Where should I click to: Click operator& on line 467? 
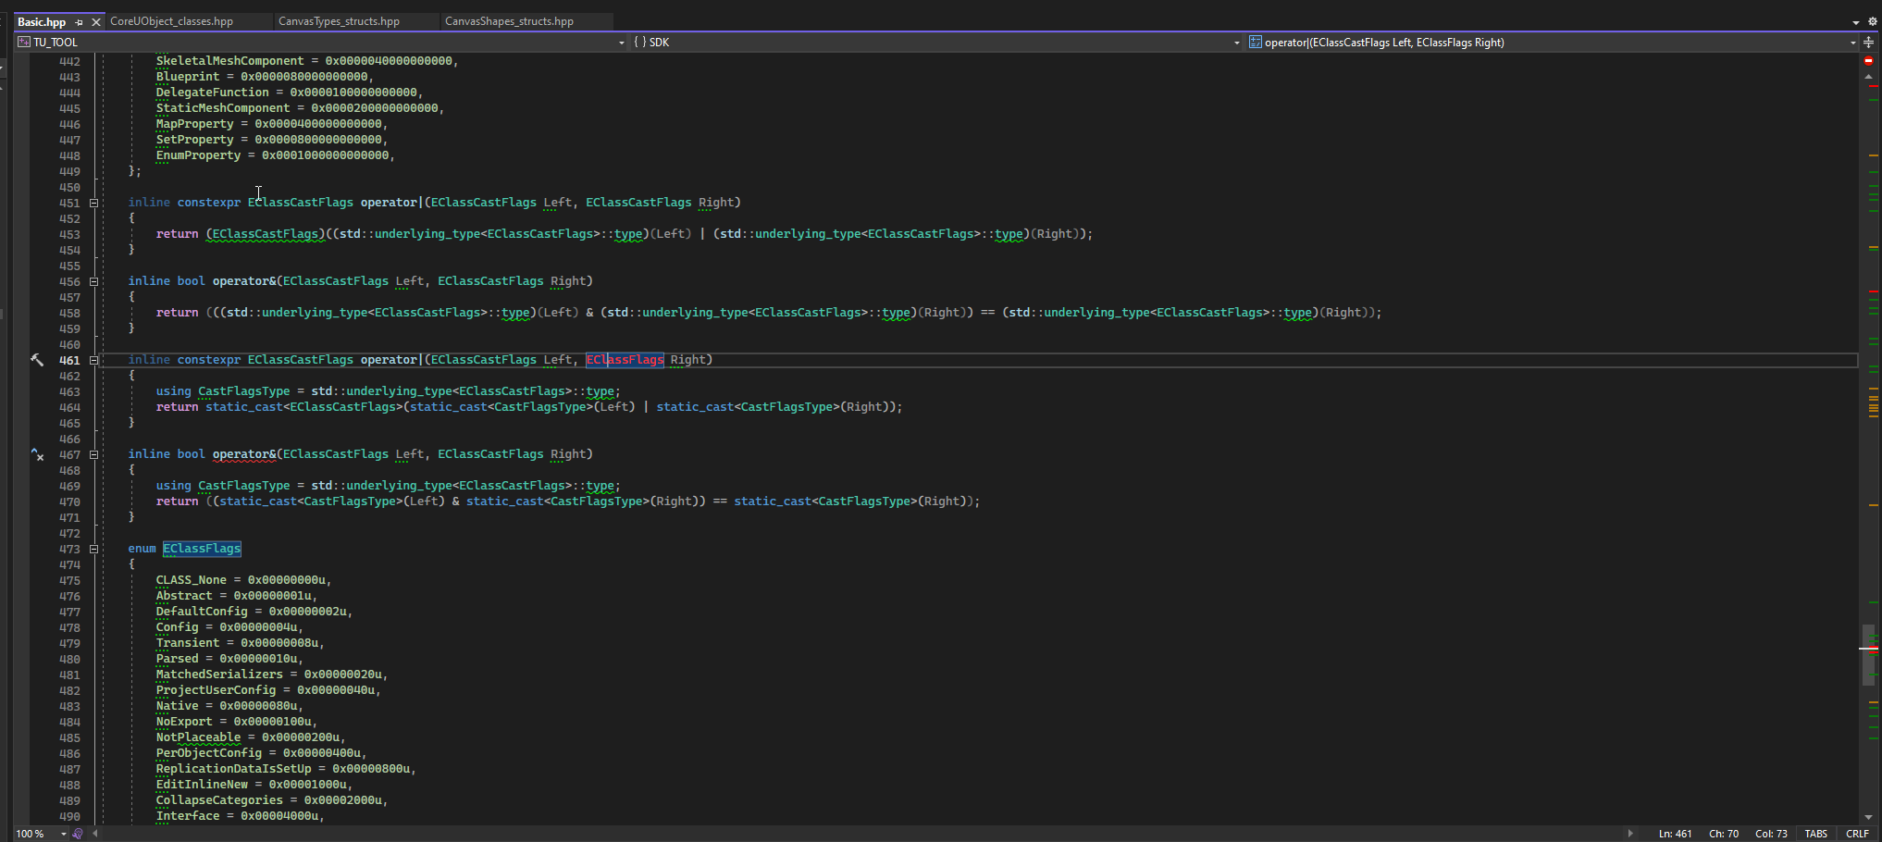coord(243,454)
